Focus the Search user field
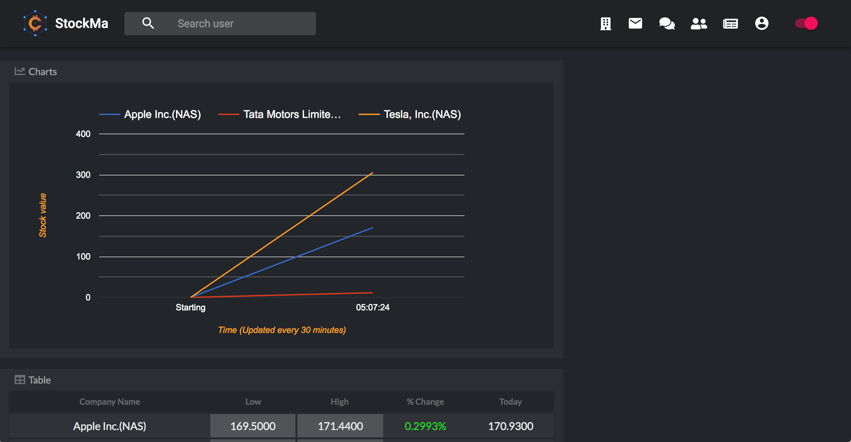This screenshot has width=851, height=442. click(220, 24)
